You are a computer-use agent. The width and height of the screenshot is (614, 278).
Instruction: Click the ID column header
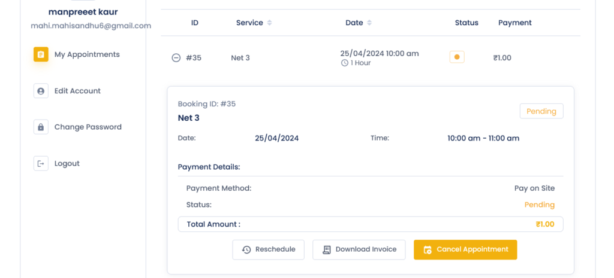(x=194, y=23)
